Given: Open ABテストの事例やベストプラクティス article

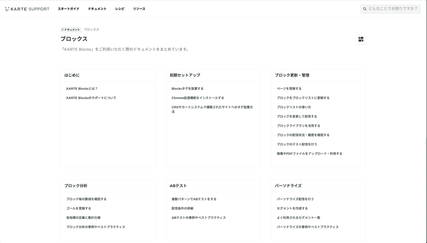Looking at the screenshot, I should tap(199, 217).
